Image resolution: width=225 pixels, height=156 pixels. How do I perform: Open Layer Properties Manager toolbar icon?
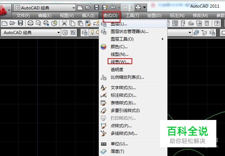point(84,33)
